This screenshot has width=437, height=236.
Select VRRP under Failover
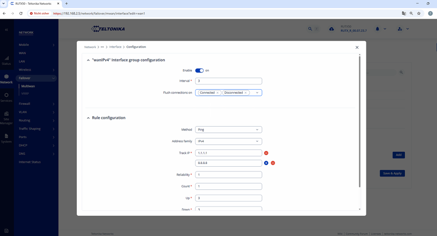pyautogui.click(x=25, y=94)
